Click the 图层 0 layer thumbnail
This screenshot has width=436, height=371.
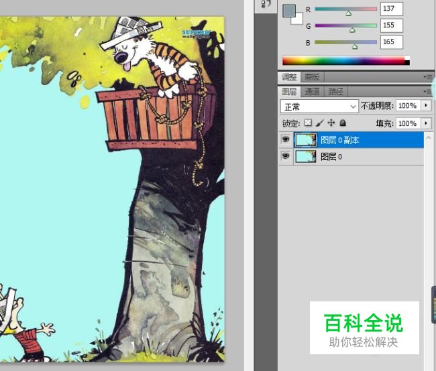(306, 156)
